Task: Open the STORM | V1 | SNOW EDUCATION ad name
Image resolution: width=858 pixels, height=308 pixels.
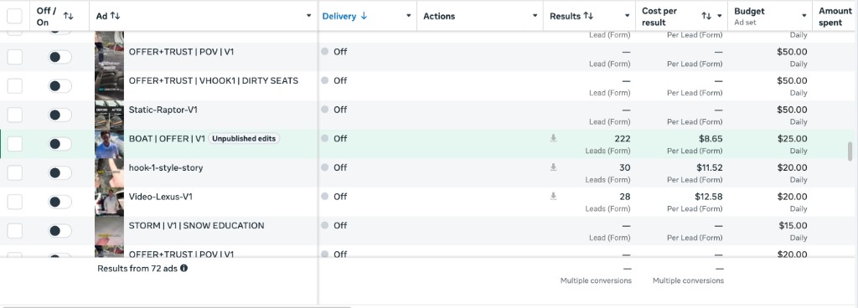Action: 196,225
